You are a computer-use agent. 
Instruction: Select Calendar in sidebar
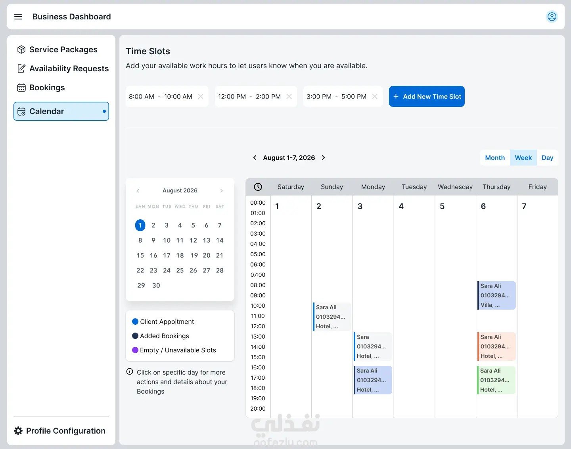[61, 111]
